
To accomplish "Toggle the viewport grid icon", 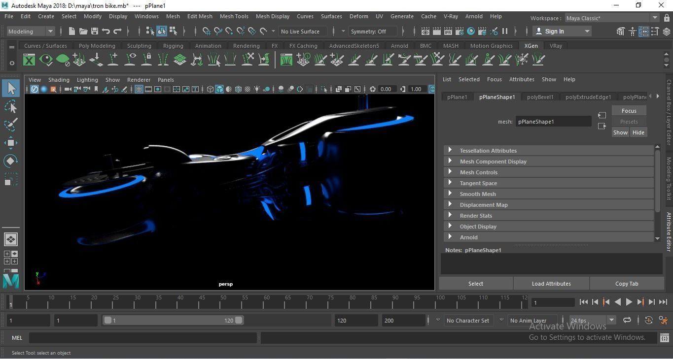I will coord(139,89).
